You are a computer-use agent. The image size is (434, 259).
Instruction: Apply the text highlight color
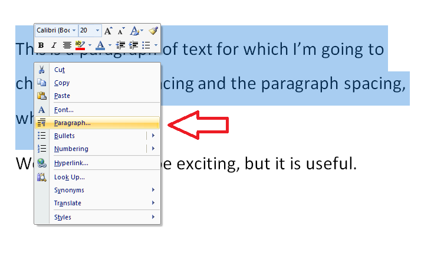[81, 45]
